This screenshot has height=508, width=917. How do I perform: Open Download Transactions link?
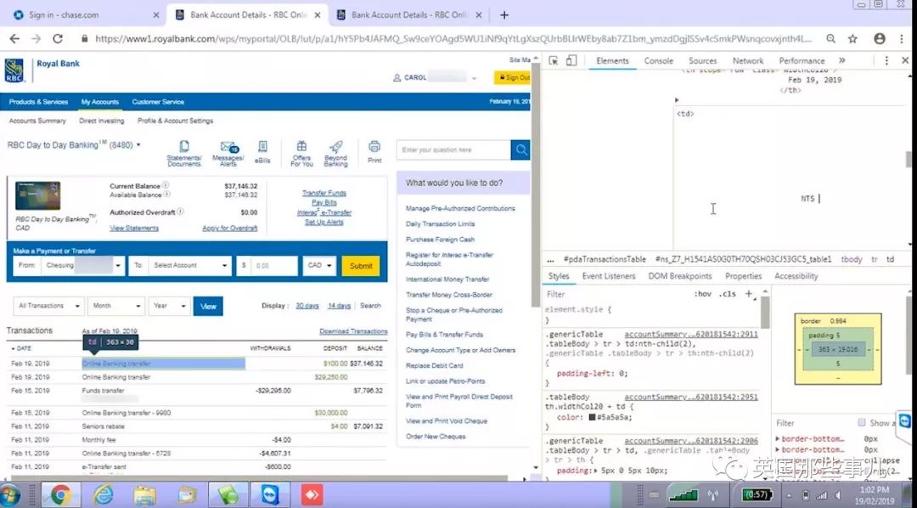tap(353, 331)
